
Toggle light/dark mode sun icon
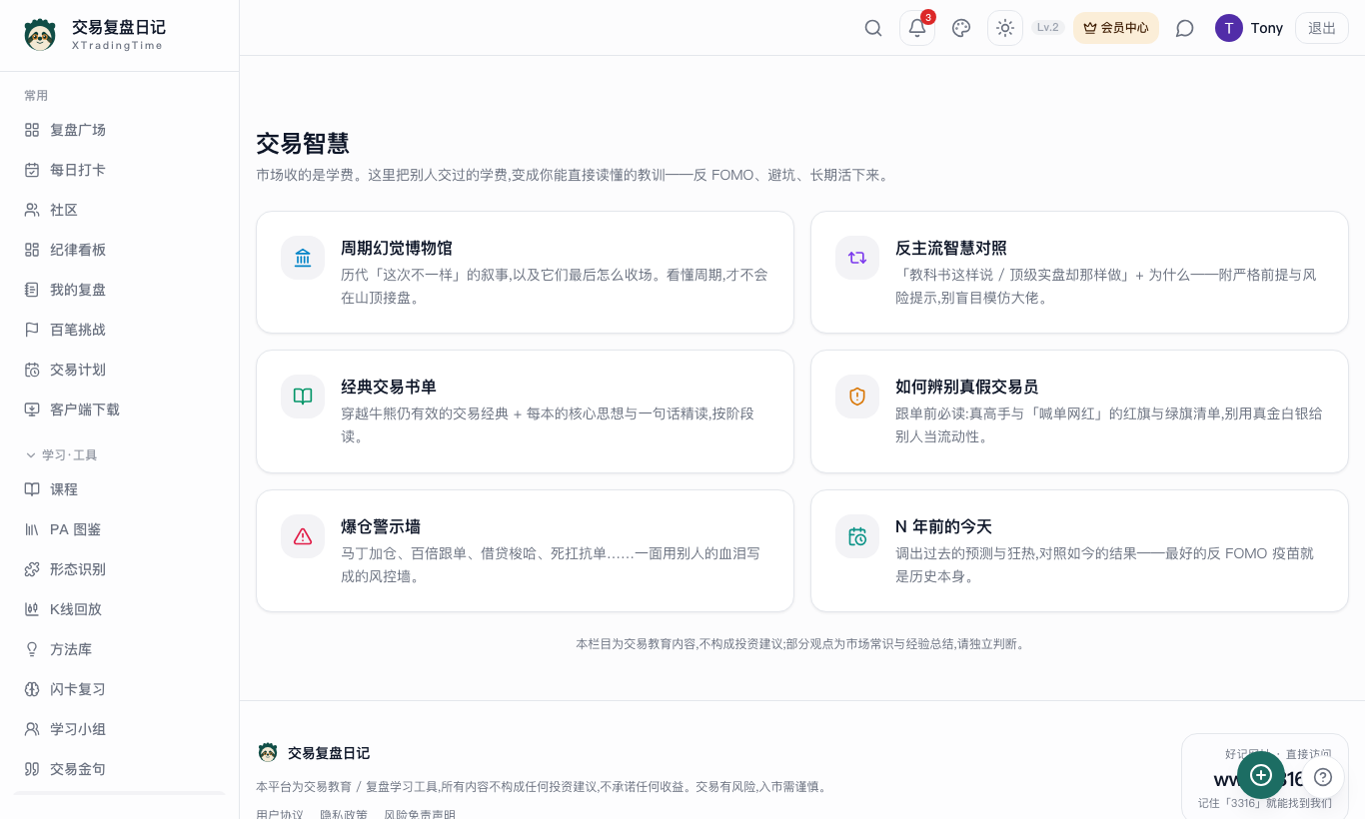(1005, 28)
